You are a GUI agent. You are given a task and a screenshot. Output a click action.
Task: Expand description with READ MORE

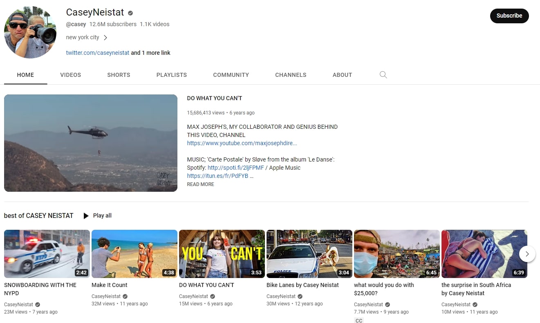click(200, 184)
